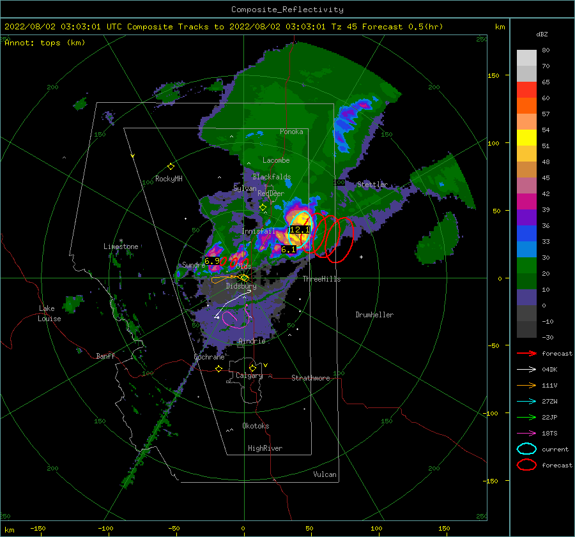Click the 42 dBZ pink swatch

coord(526,185)
